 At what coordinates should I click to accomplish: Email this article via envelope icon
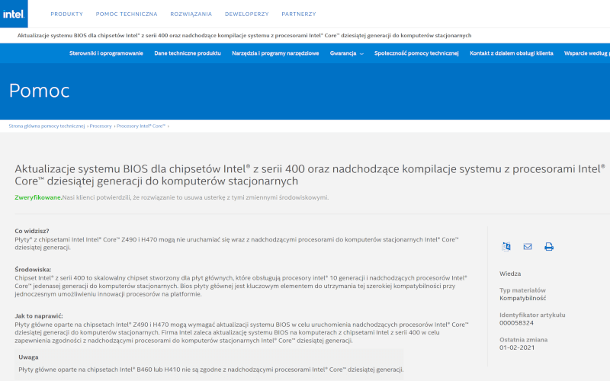[x=528, y=246]
